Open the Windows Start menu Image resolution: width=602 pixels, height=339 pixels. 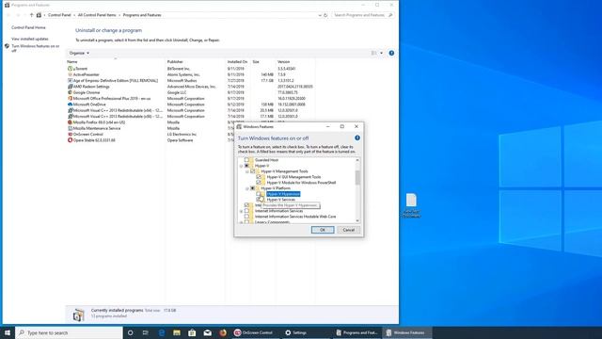8,332
